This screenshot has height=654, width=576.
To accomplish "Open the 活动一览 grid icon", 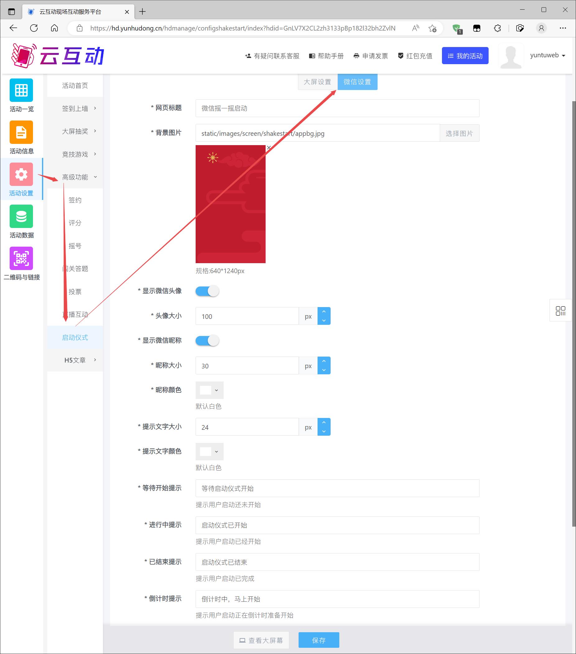I will [21, 90].
